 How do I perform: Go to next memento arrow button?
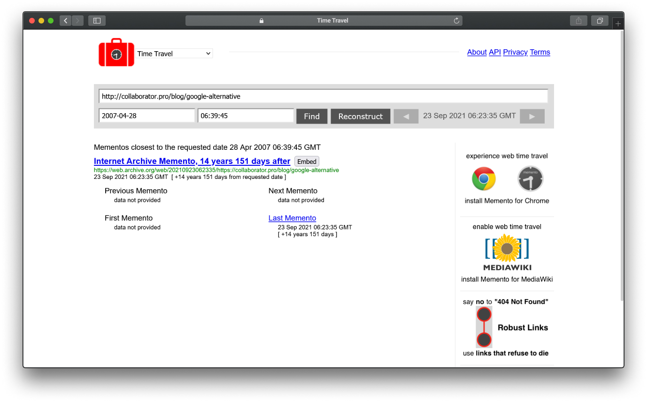point(532,116)
